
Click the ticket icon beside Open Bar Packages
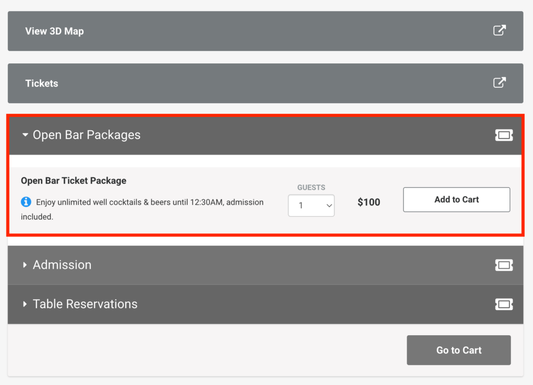point(504,135)
